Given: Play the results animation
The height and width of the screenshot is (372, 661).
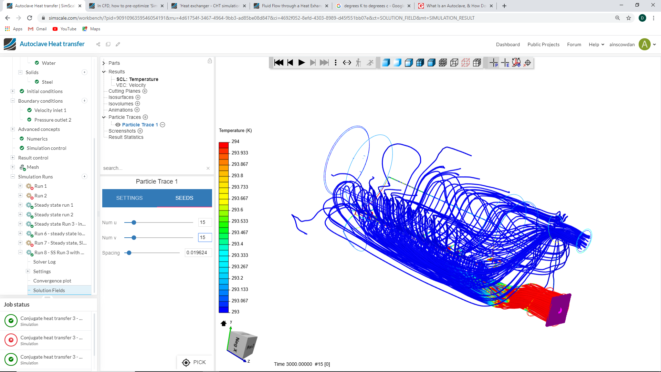Looking at the screenshot, I should coord(302,63).
